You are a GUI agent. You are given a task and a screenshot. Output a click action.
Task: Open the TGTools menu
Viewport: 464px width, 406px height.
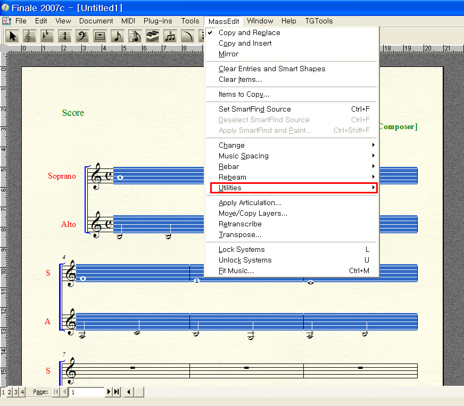(319, 21)
